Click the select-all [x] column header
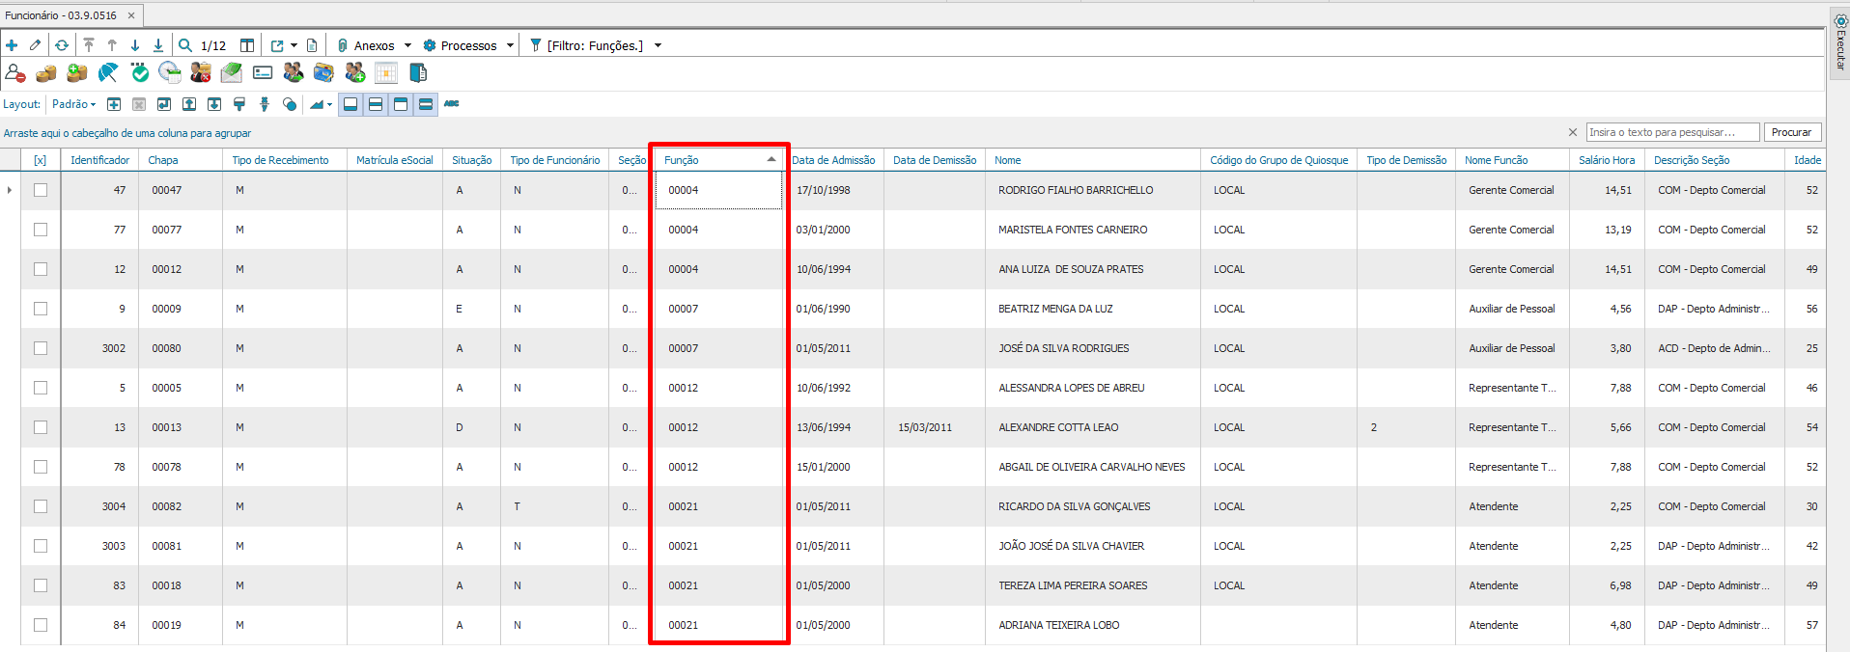 tap(41, 160)
